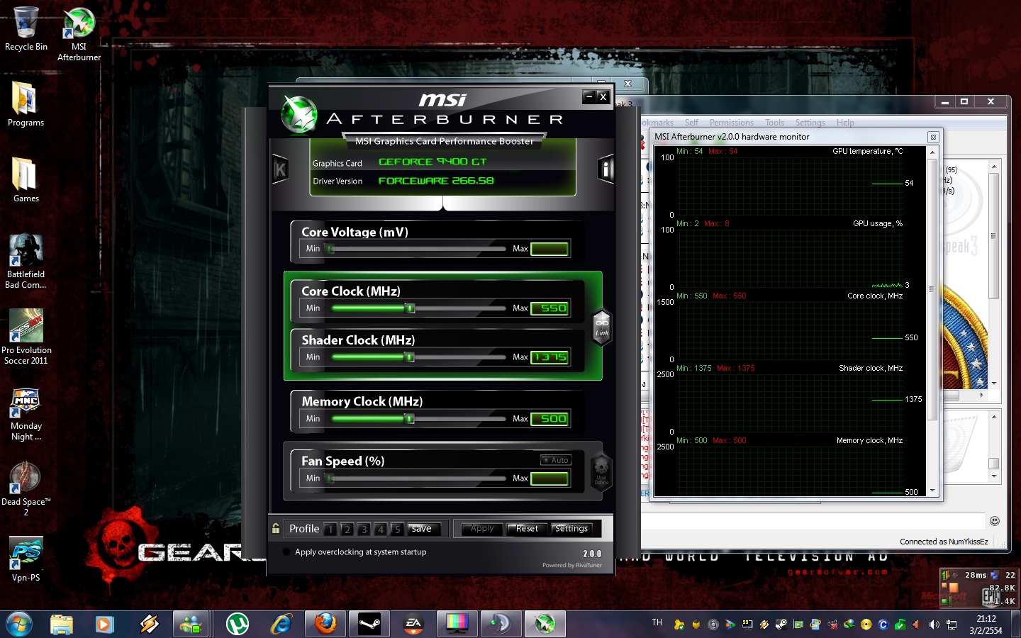The image size is (1021, 638).
Task: Click the TH language indicator in taskbar
Action: pyautogui.click(x=657, y=622)
